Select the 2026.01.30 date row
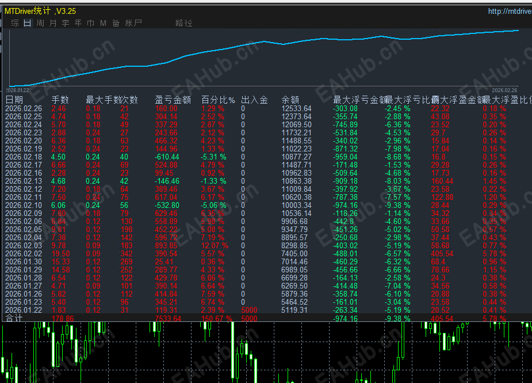 click(24, 262)
